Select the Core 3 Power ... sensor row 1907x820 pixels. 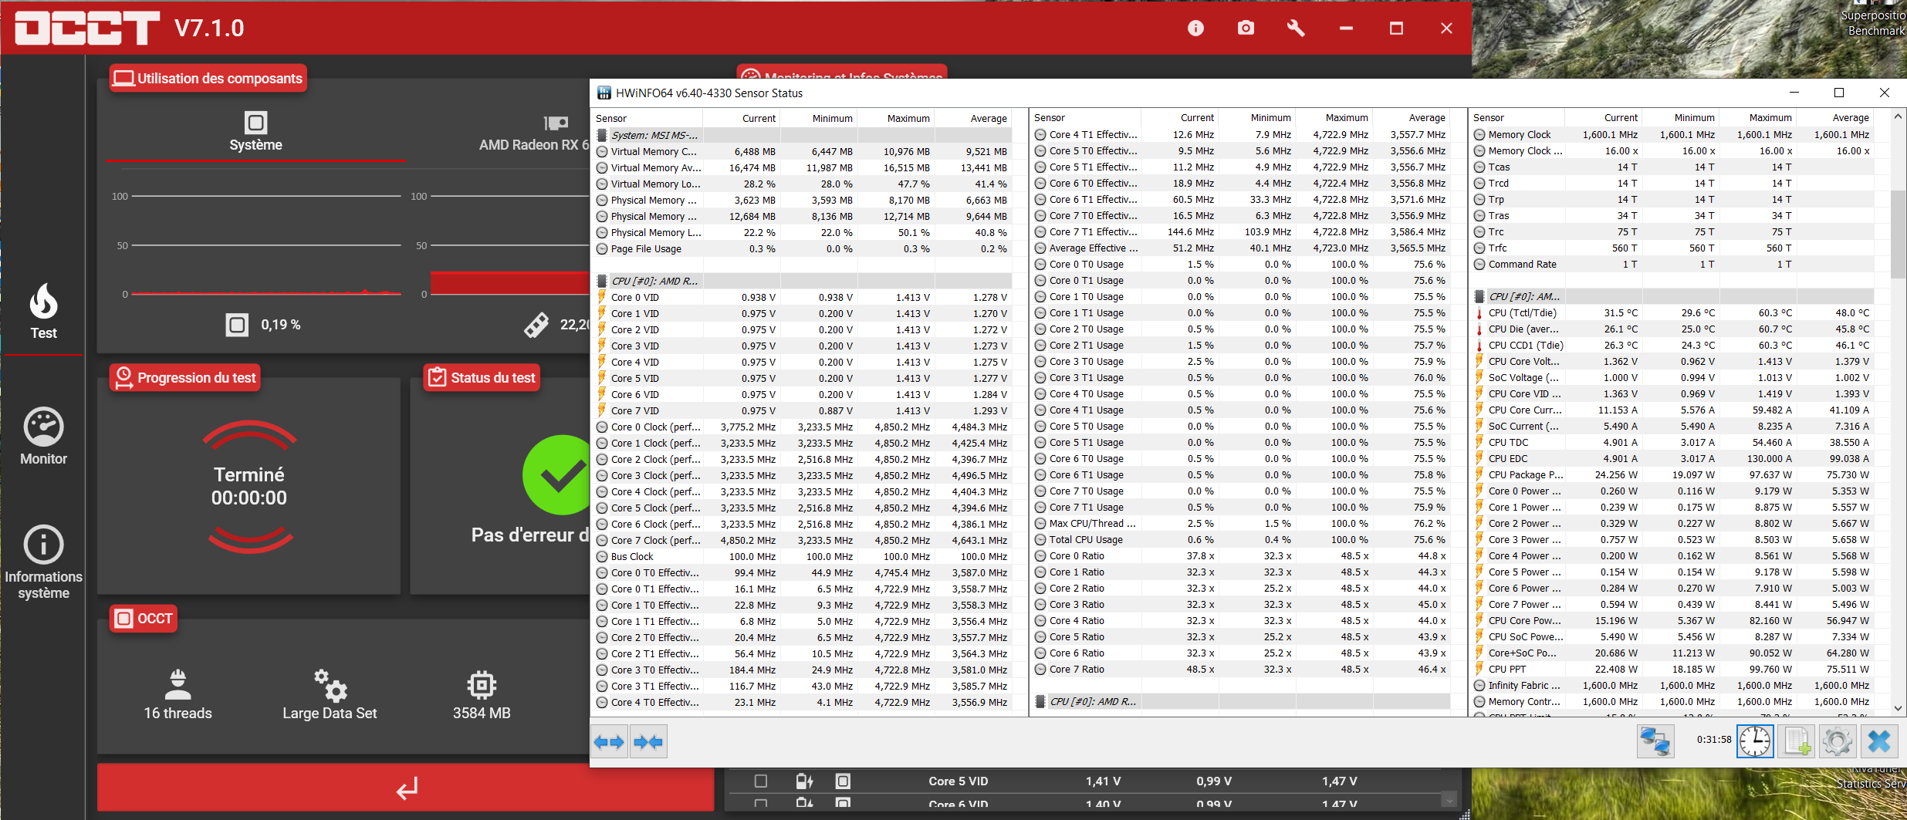tap(1672, 540)
